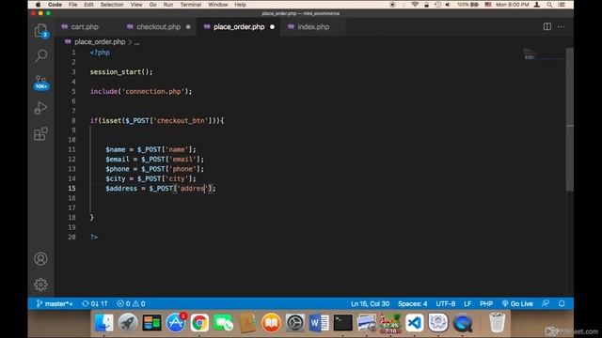602x338 pixels.
Task: Click session_start(); on line 3
Action: (x=121, y=71)
